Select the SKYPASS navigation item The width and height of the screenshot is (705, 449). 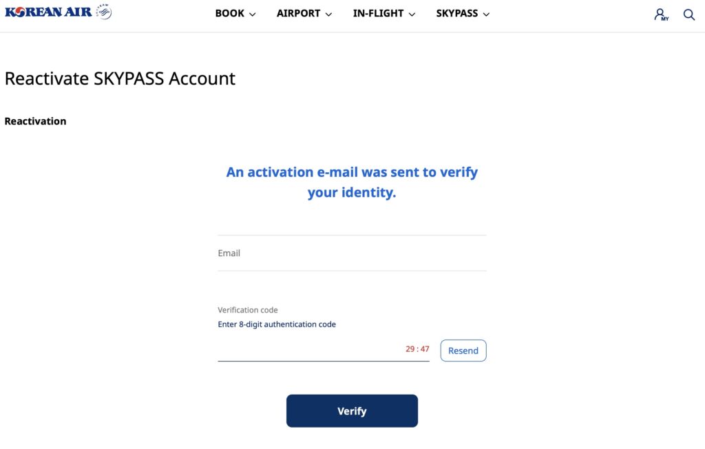[456, 14]
